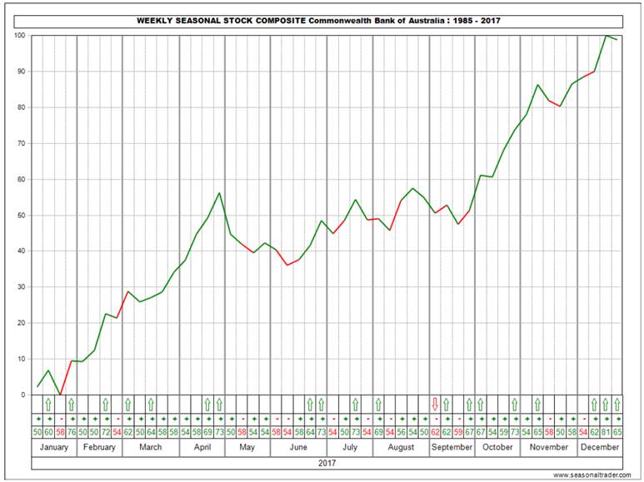The width and height of the screenshot is (644, 482).
Task: Select the red 58 value in January
Action: (60, 432)
